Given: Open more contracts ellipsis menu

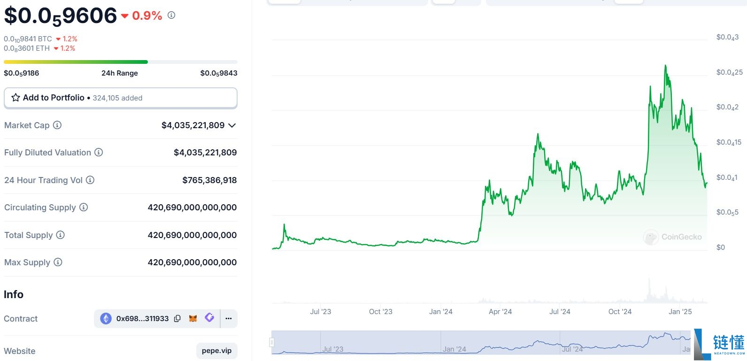Looking at the screenshot, I should coord(229,318).
